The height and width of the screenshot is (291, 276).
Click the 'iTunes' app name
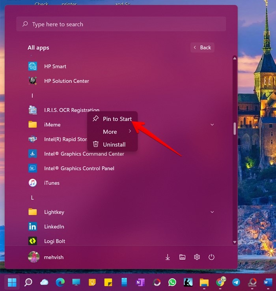(x=52, y=183)
